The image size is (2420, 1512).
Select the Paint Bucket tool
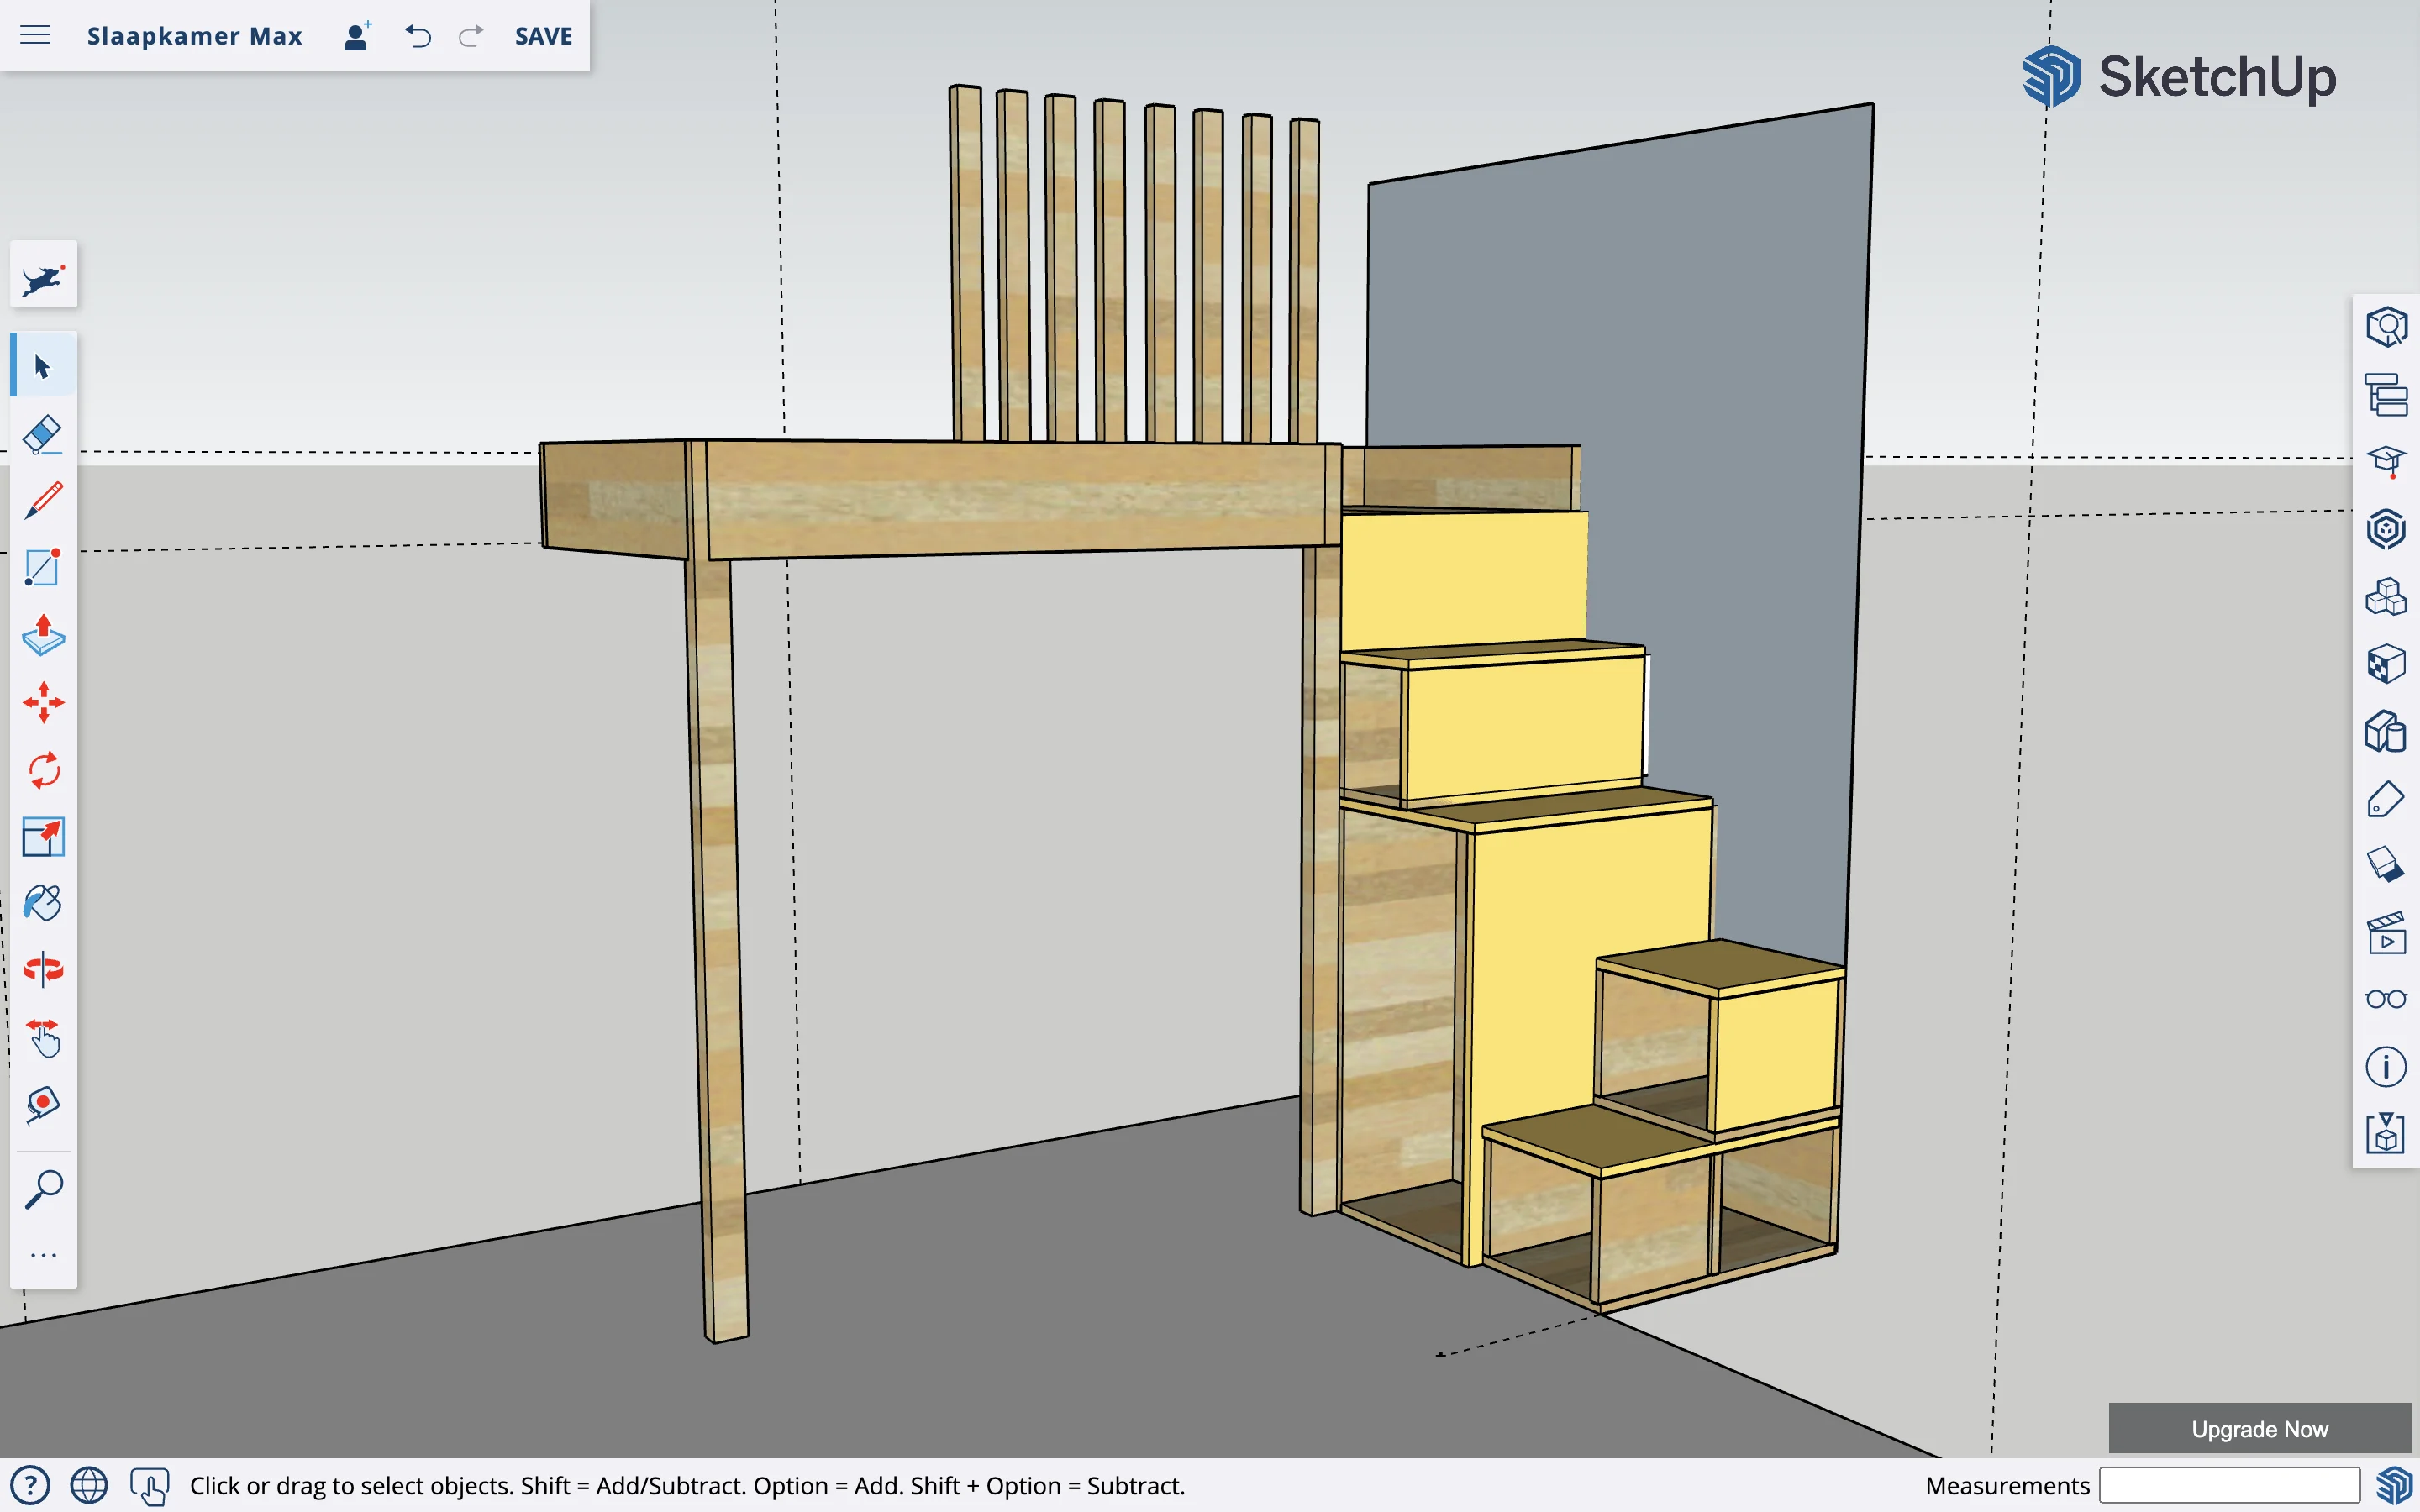[x=43, y=904]
